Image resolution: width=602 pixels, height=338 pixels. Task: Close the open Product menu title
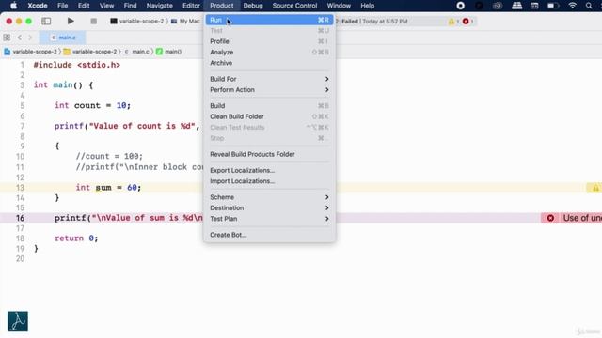pyautogui.click(x=222, y=6)
